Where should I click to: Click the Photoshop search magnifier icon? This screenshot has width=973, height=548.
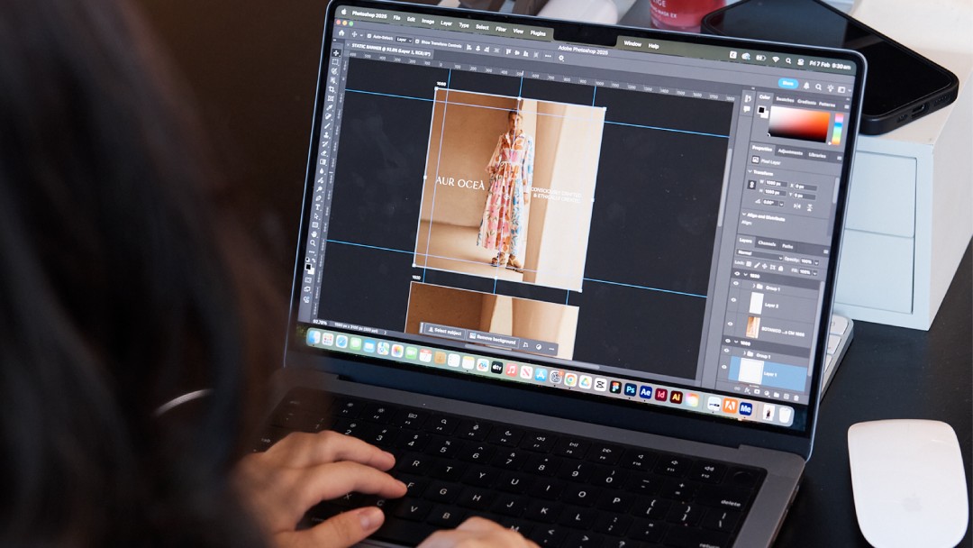(818, 87)
